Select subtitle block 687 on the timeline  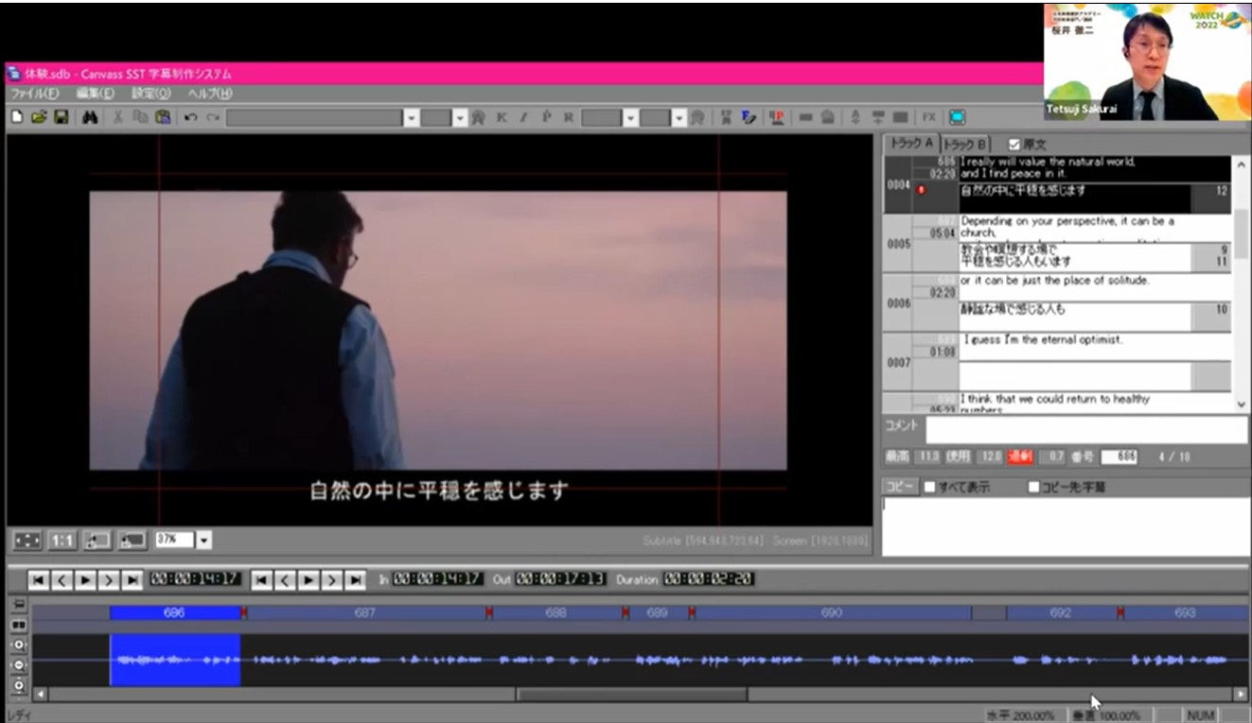click(365, 612)
